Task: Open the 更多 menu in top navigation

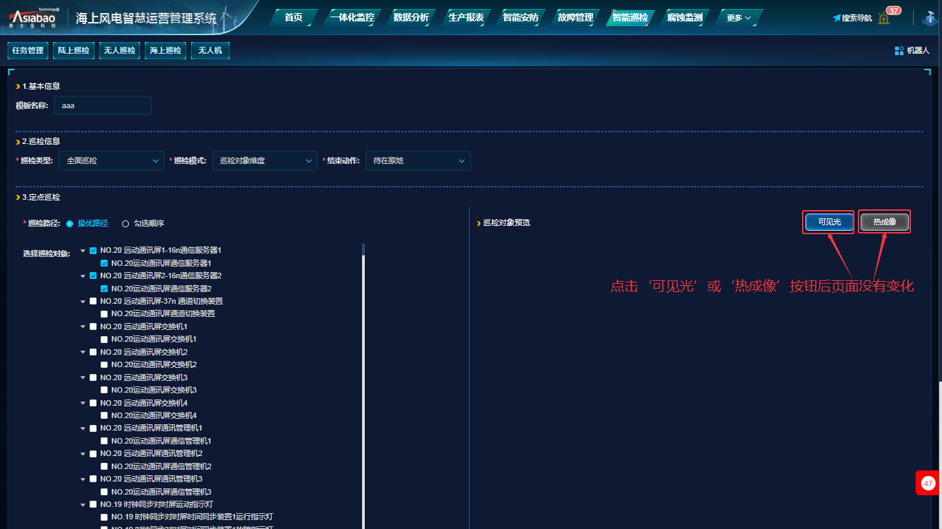Action: [x=738, y=18]
